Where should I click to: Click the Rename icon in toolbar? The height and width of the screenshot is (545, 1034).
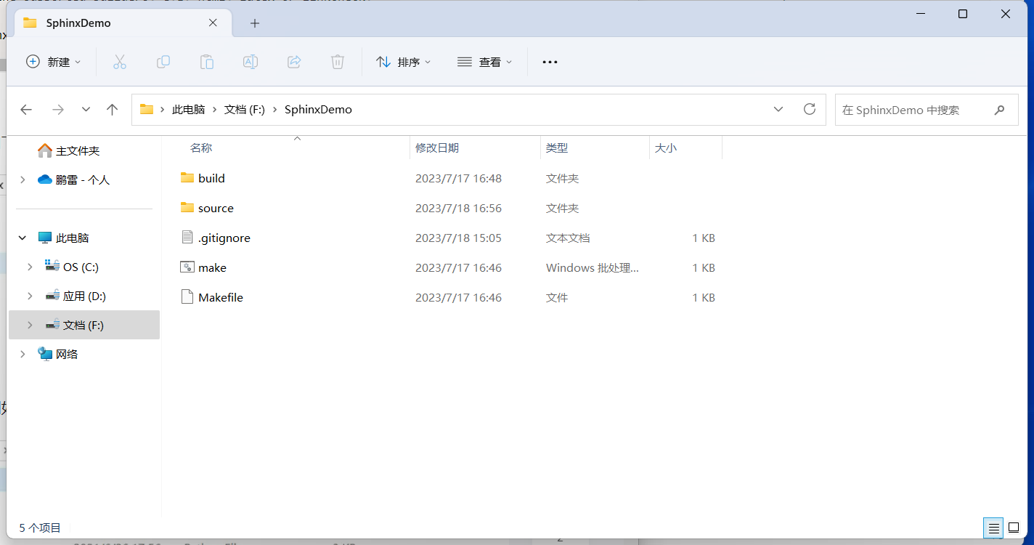[251, 62]
